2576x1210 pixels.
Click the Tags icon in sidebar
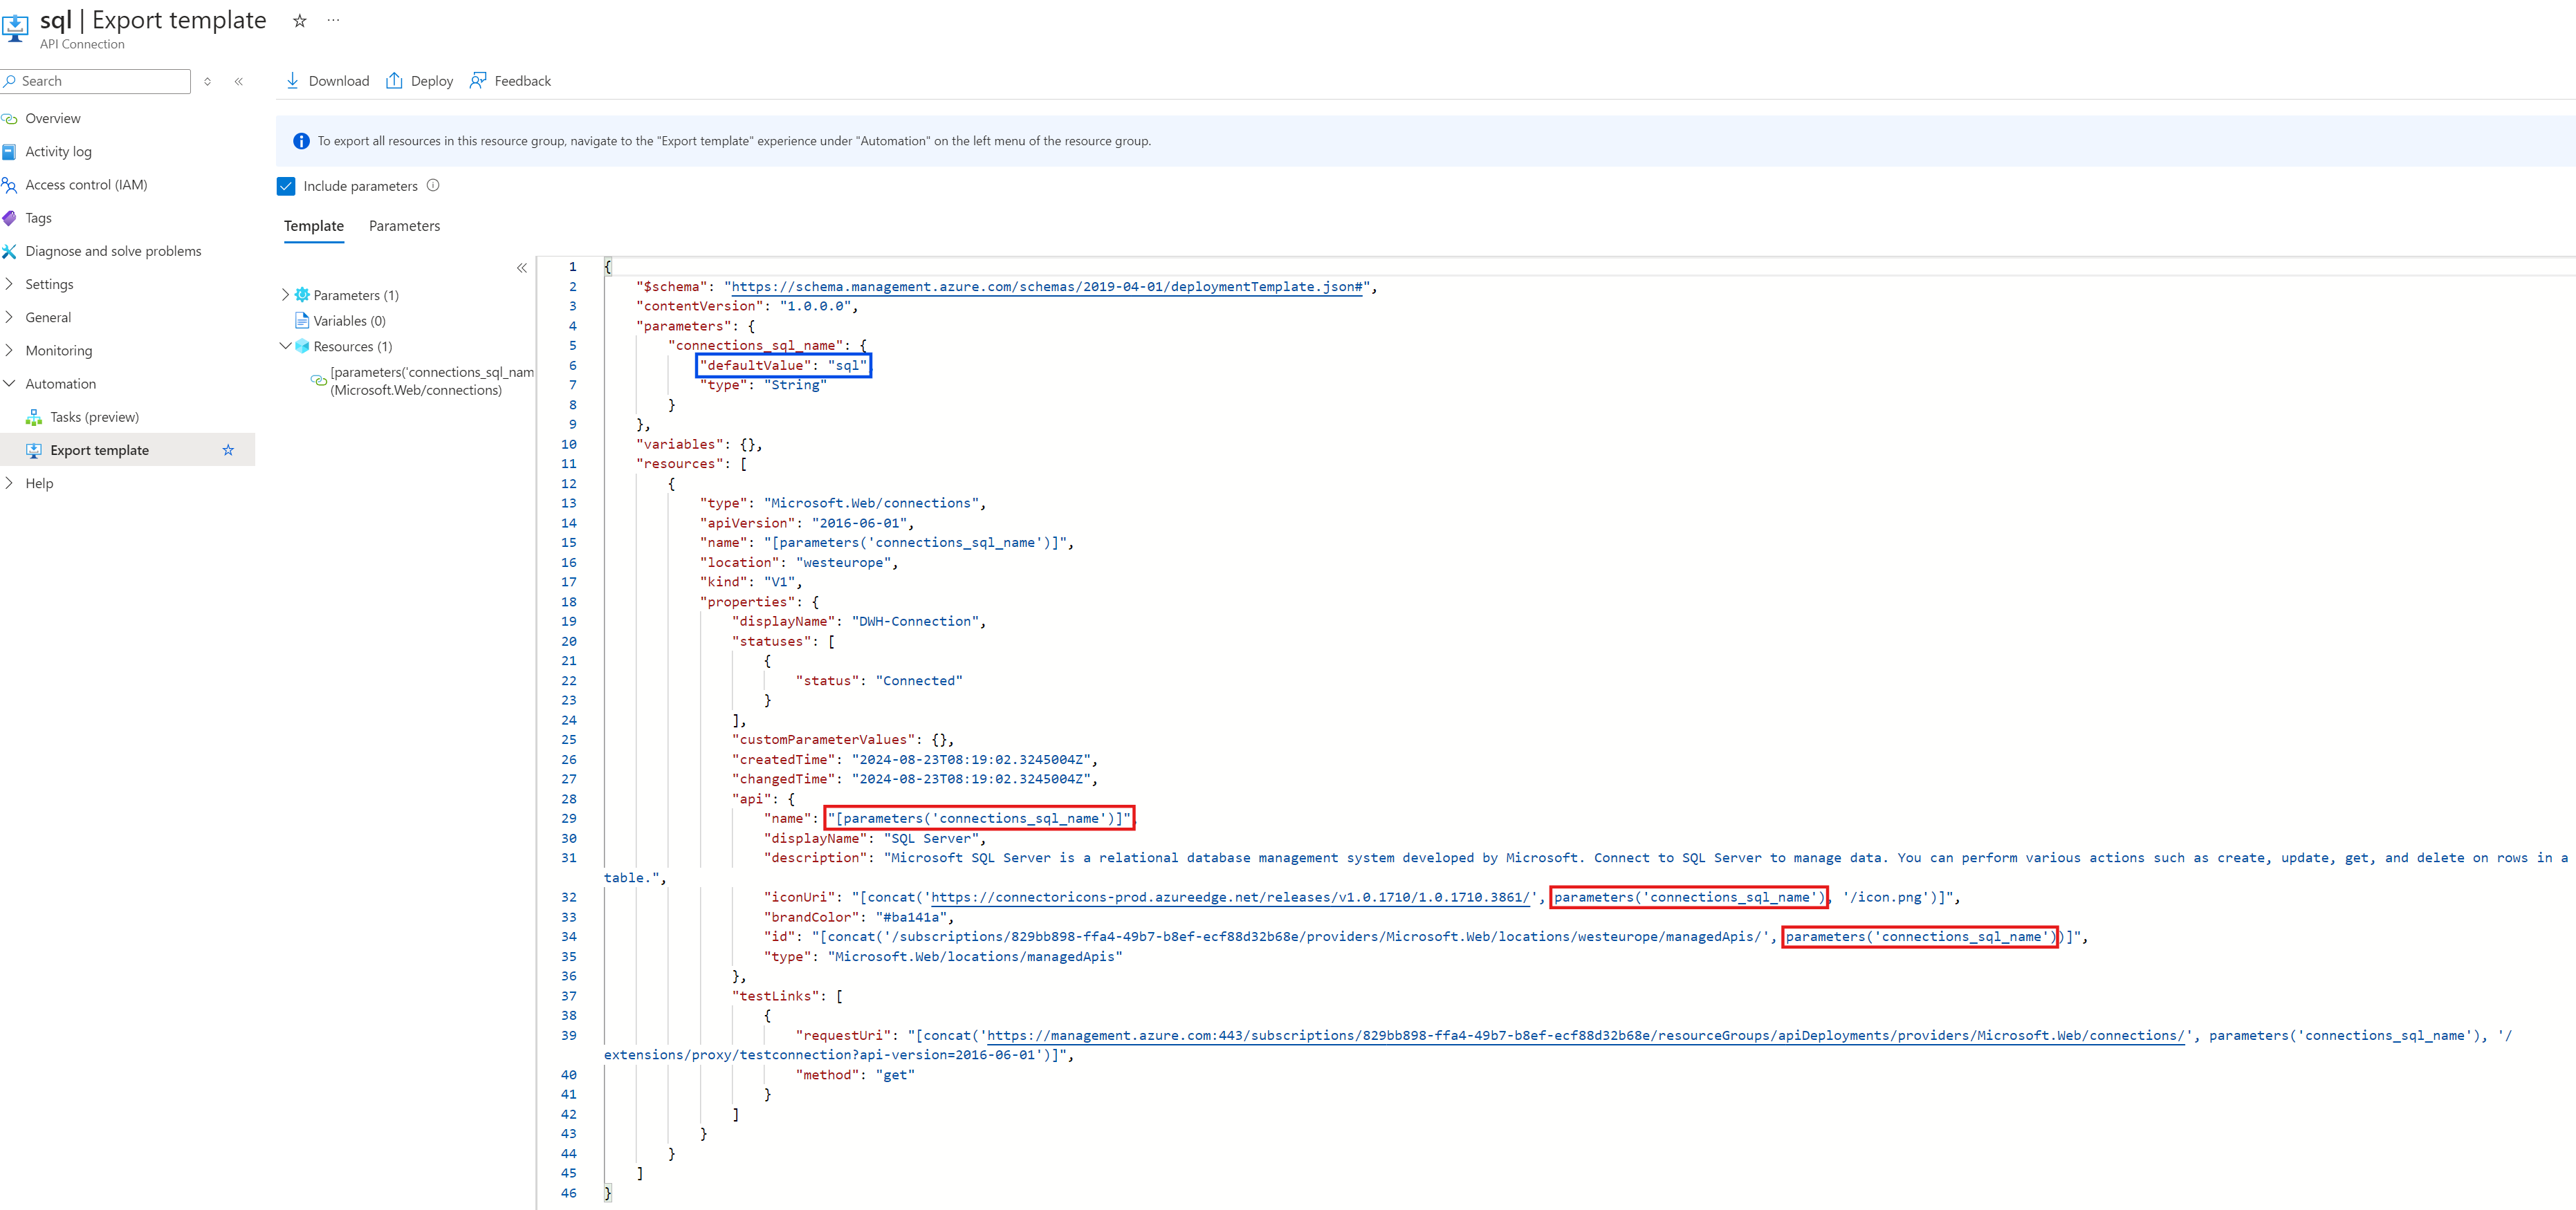click(x=10, y=218)
